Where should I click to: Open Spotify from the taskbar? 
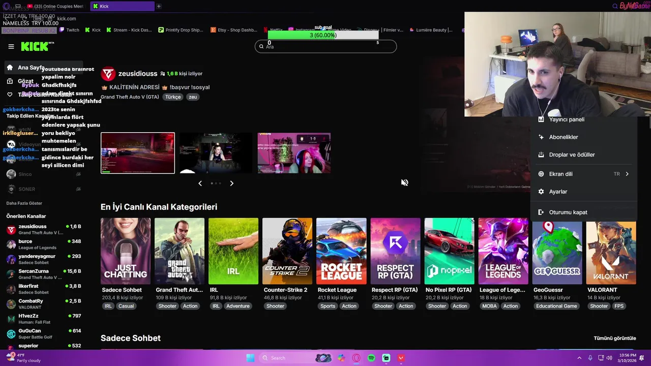pos(371,358)
